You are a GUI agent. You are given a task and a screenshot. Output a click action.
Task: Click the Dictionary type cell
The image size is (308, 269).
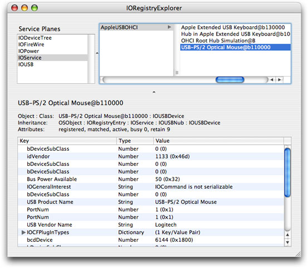point(131,232)
